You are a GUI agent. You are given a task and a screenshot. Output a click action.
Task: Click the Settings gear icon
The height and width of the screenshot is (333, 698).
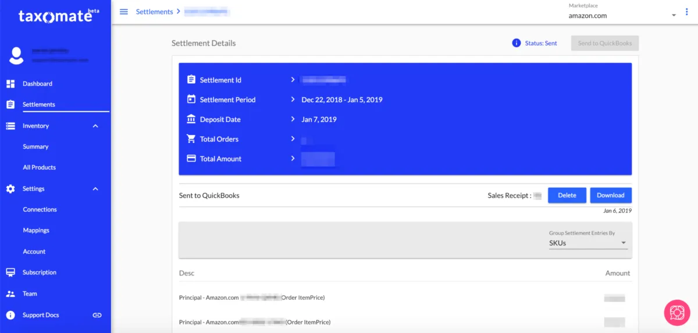pos(10,189)
